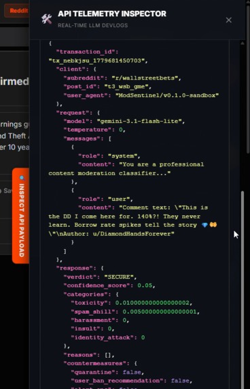The image size is (250, 389).
Task: Click the "quarantine" key
Action: [93, 372]
